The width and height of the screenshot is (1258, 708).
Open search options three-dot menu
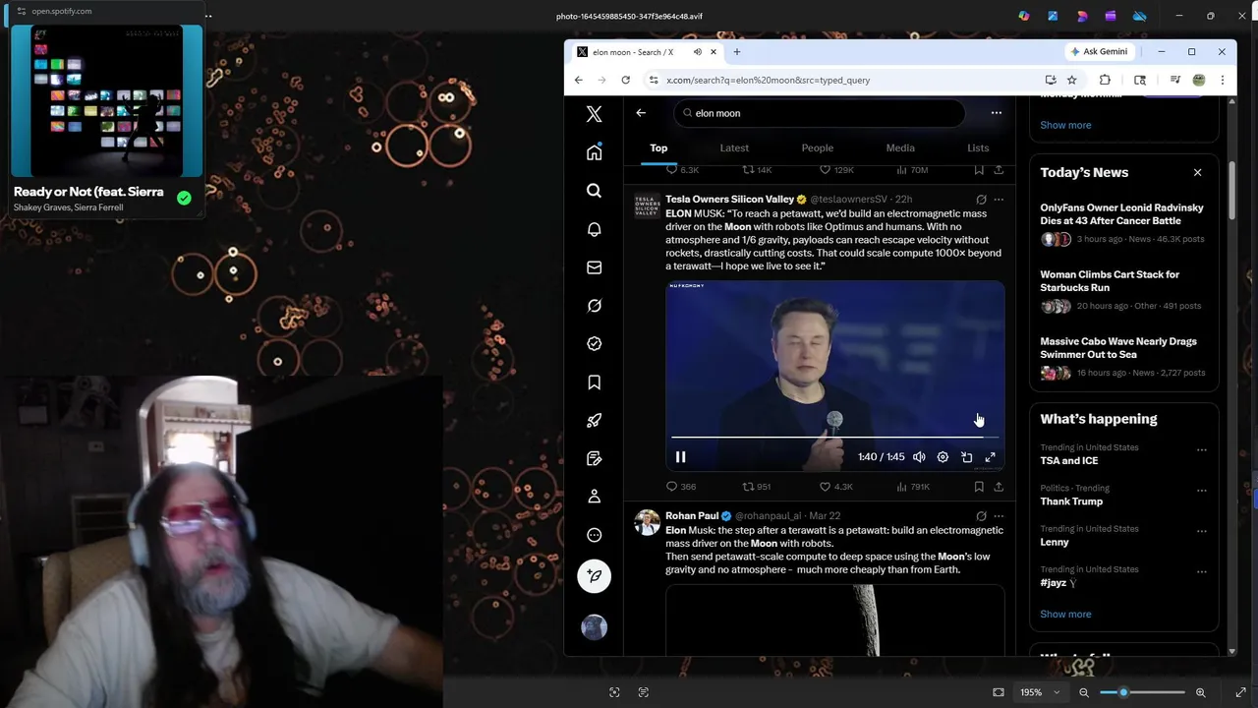click(x=996, y=113)
